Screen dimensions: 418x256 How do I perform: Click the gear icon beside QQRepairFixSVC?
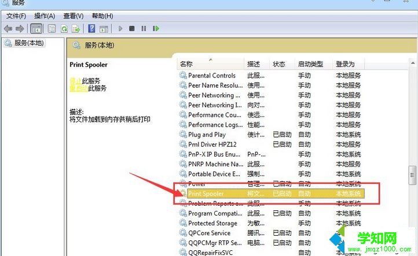pos(183,252)
